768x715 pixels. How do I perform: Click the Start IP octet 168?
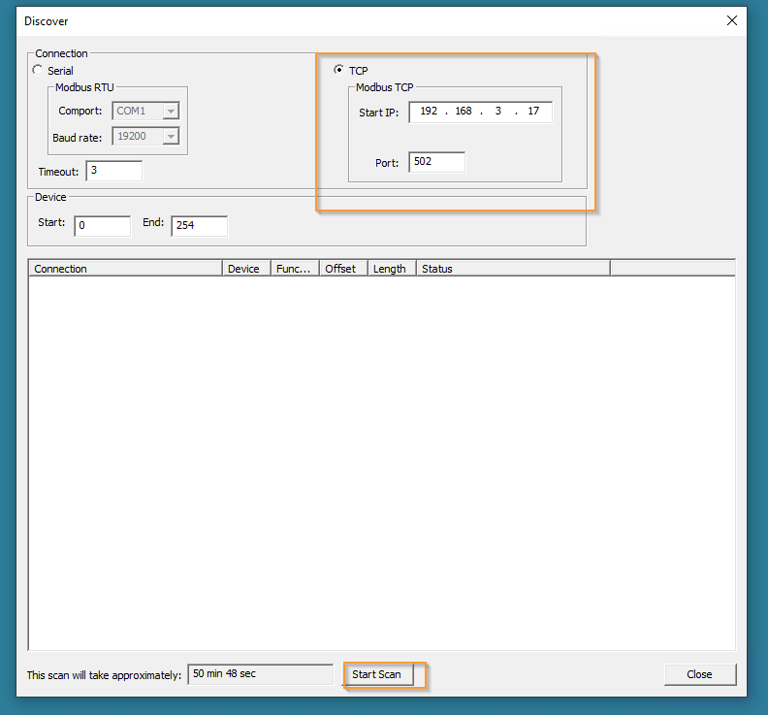coord(464,112)
